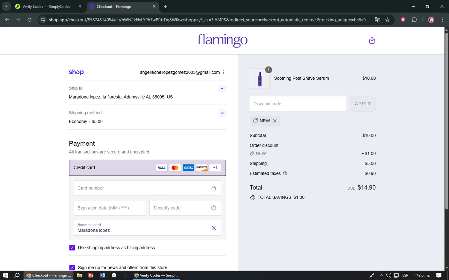Image resolution: width=449 pixels, height=280 pixels.
Task: Open the tab search dropdown arrow
Action: 6,6
